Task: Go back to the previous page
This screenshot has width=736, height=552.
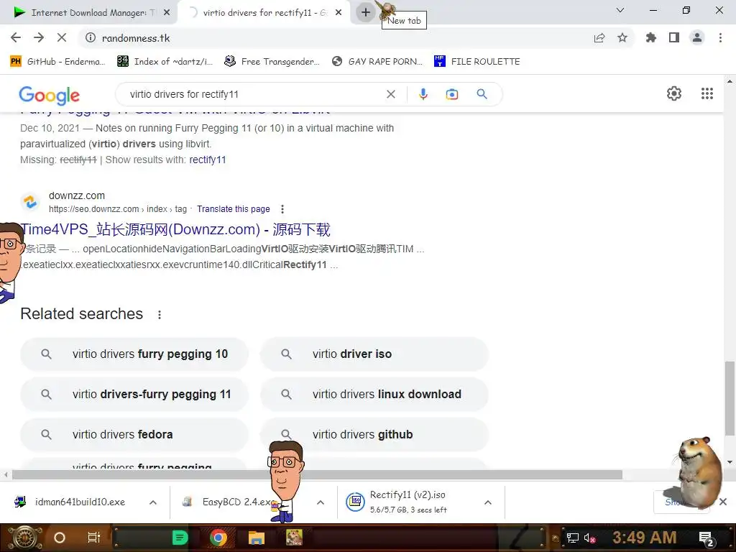Action: 16,38
